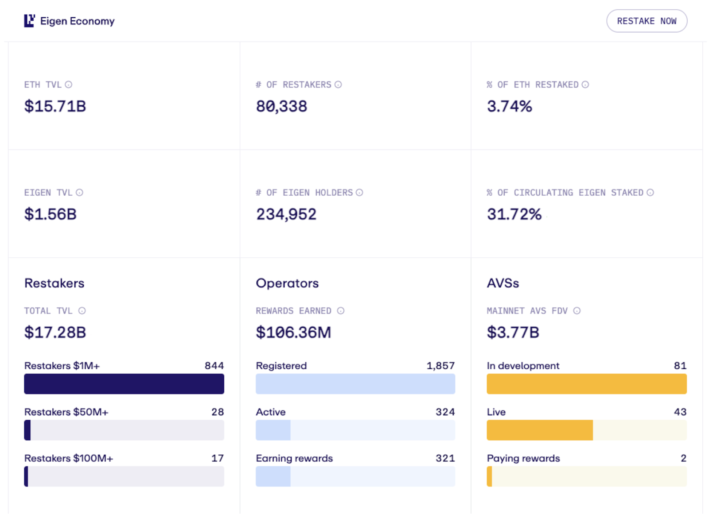Click the Restakers $1M+ label

(x=62, y=366)
